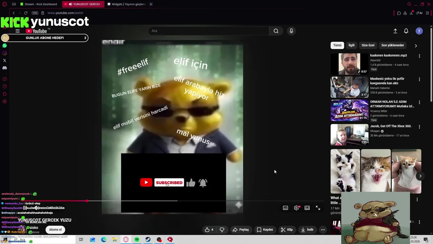Switch to Stream - Kick Dashboard tab
Viewport: 433px width, 244px height.
coord(39,4)
